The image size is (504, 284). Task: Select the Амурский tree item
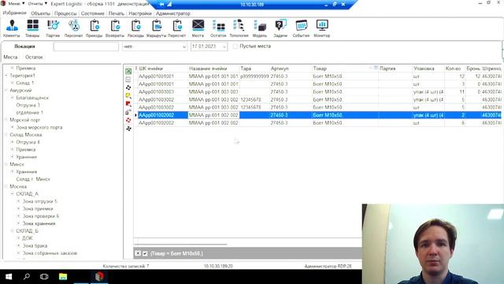click(20, 90)
